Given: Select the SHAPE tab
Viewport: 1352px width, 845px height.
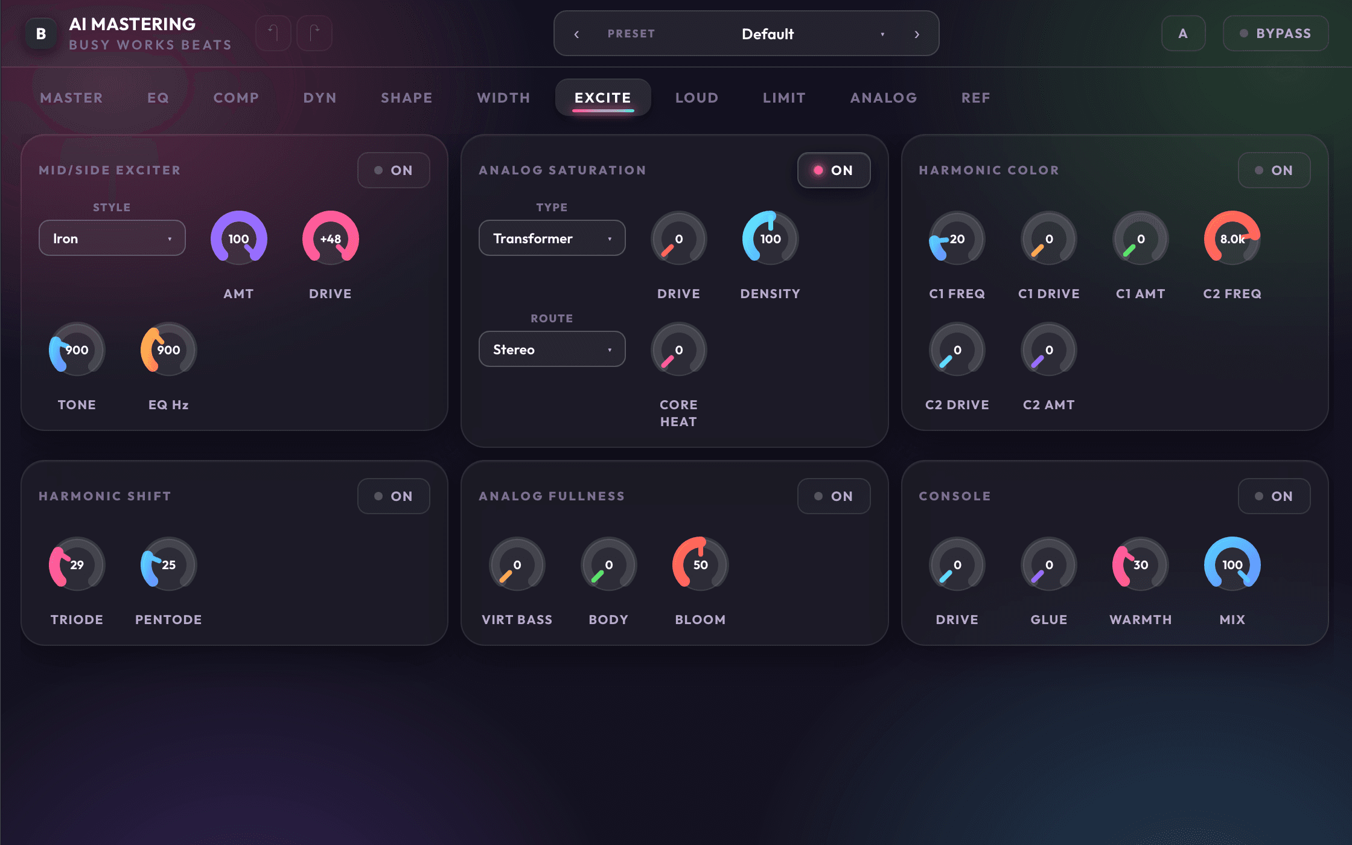Looking at the screenshot, I should [407, 98].
